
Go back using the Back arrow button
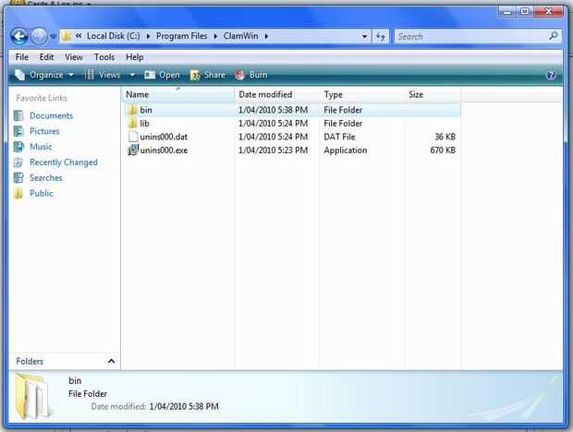click(19, 36)
